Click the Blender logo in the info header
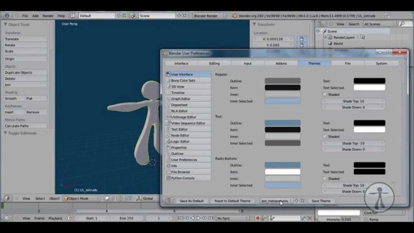The height and width of the screenshot is (233, 414). 235,16
